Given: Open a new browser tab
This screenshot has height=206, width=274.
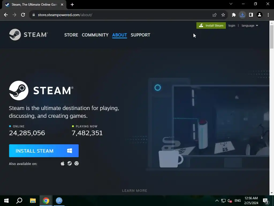Looking at the screenshot, I should pyautogui.click(x=72, y=5).
